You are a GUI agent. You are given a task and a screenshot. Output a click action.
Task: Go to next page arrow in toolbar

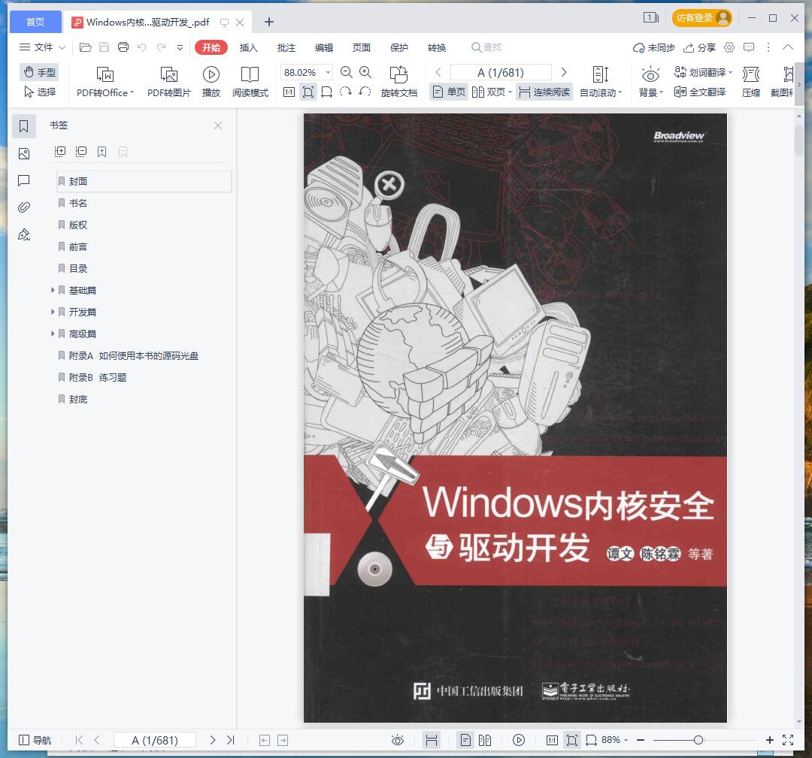pos(564,72)
